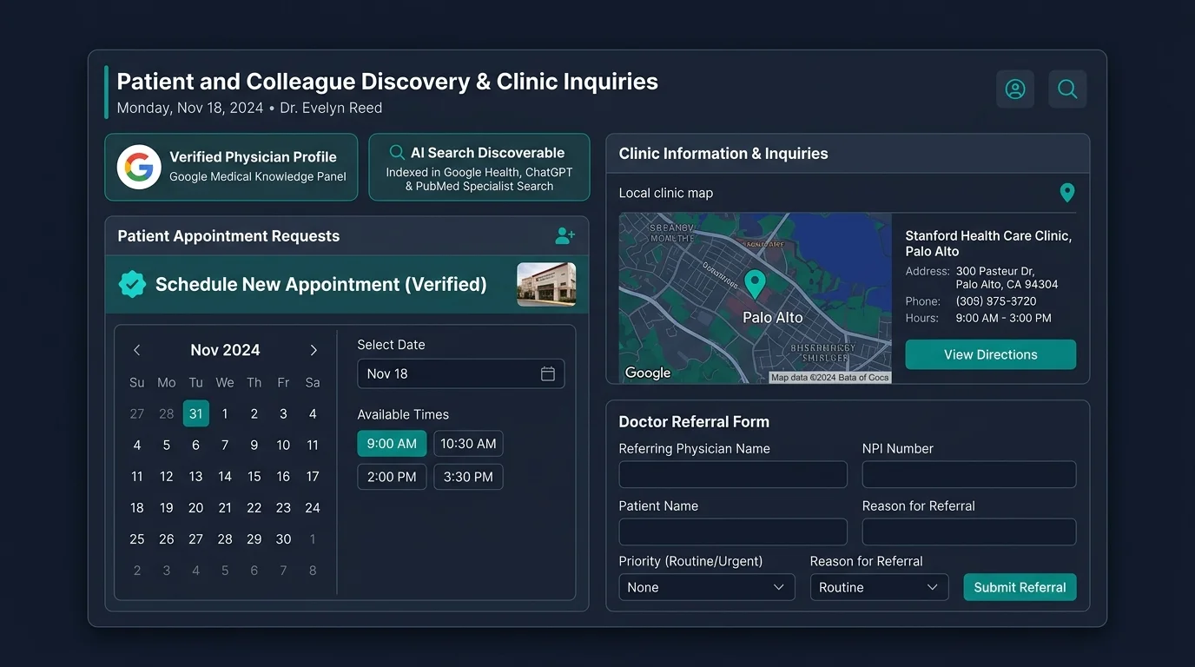Go to next month in calendar
Screen dimensions: 1195x667
pyautogui.click(x=314, y=350)
